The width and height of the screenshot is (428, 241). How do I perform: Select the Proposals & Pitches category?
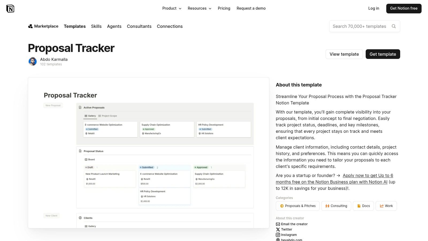click(297, 206)
